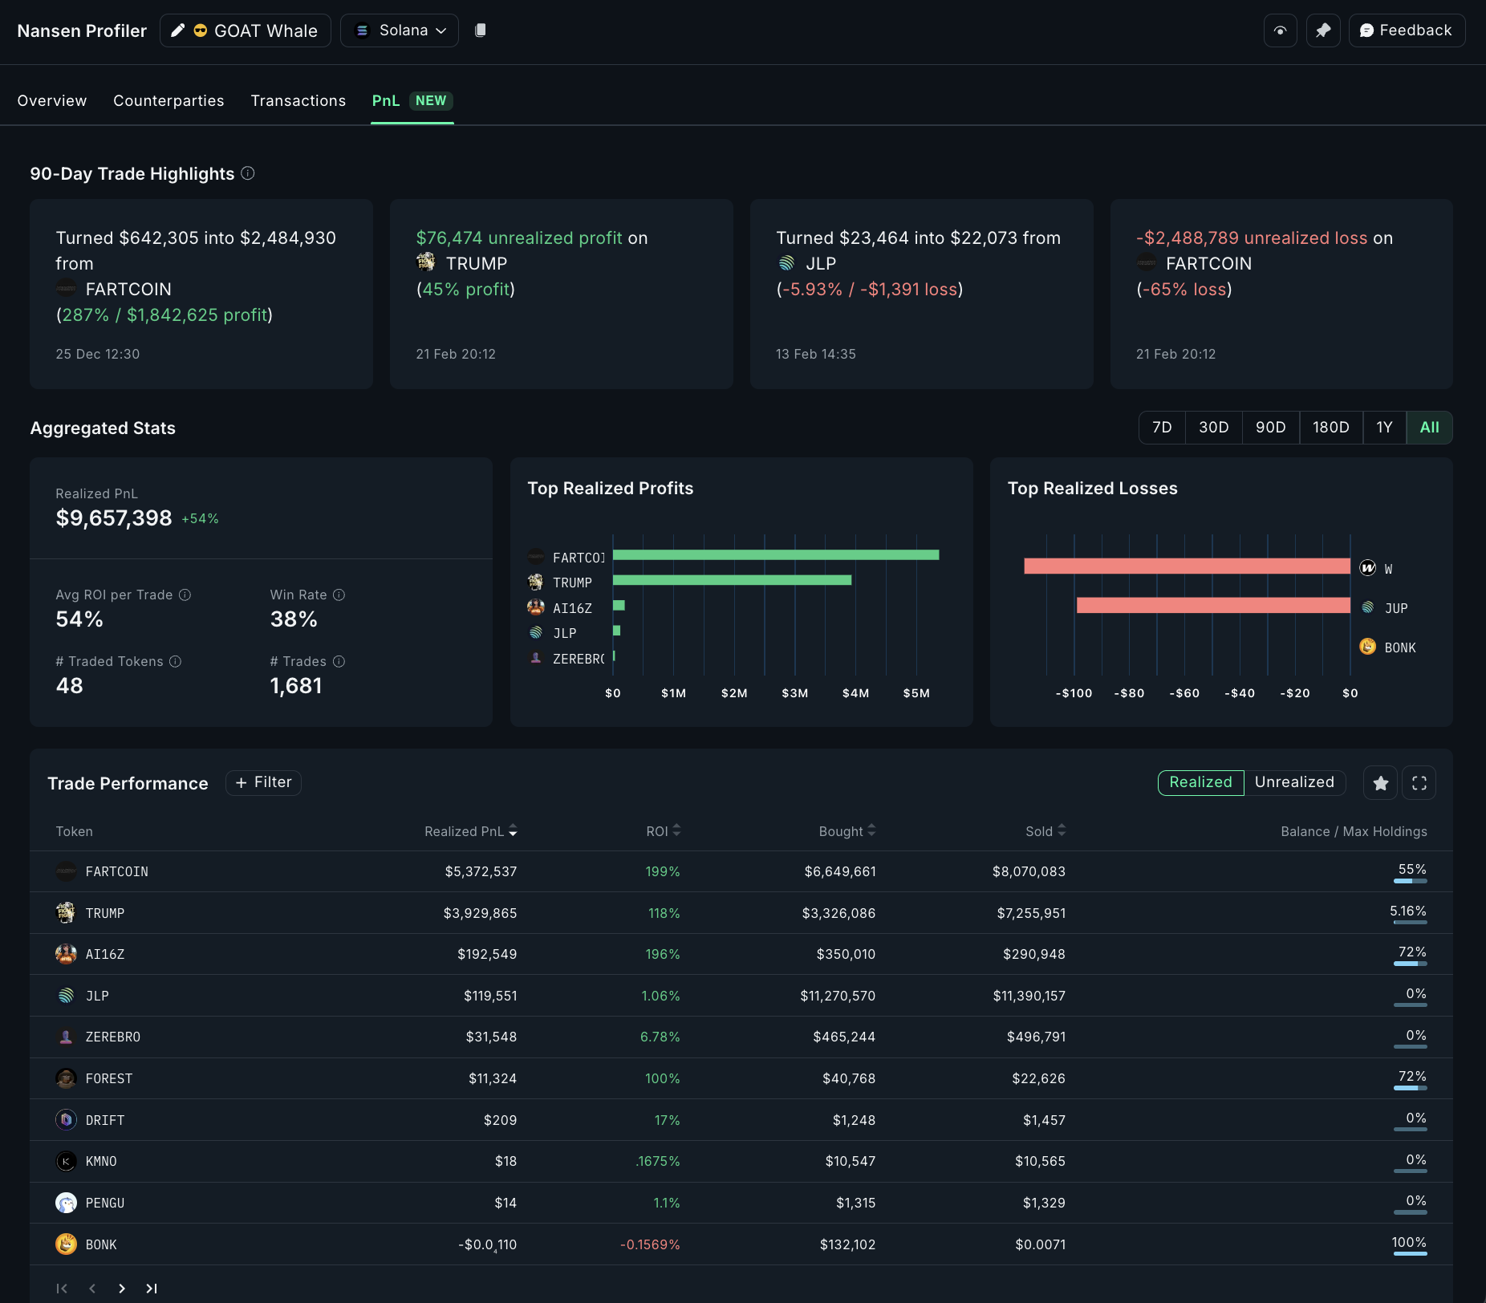The width and height of the screenshot is (1486, 1303).
Task: Open the Transactions tab
Action: click(298, 100)
